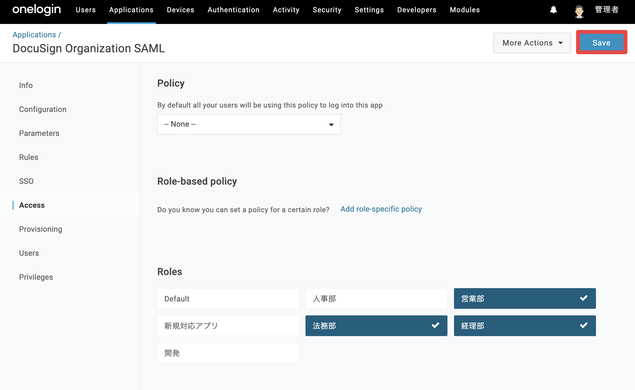Switch to the Provisioning tab

(41, 229)
